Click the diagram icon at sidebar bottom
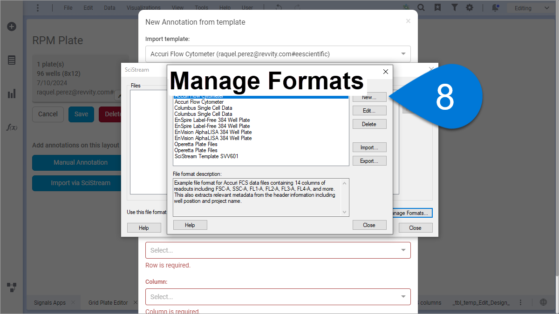This screenshot has height=314, width=559. 12,287
